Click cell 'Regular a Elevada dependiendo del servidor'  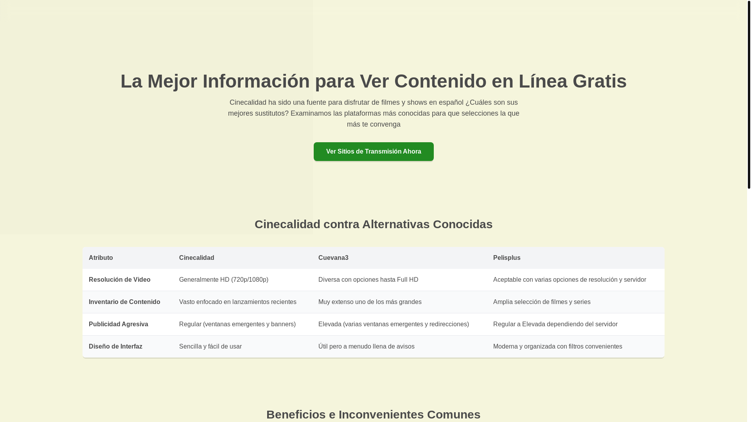[576, 324]
